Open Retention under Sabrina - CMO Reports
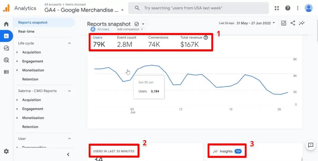 pyautogui.click(x=30, y=127)
